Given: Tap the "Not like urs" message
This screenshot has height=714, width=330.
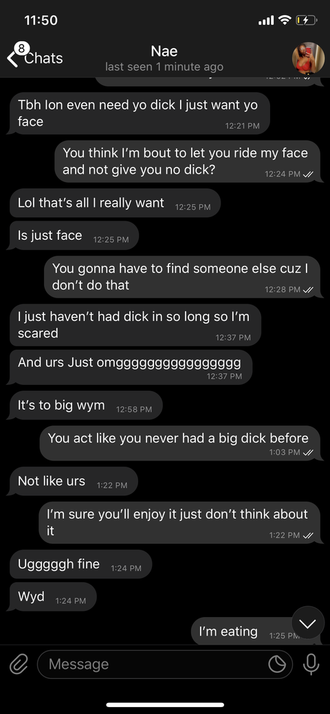Looking at the screenshot, I should click(72, 481).
